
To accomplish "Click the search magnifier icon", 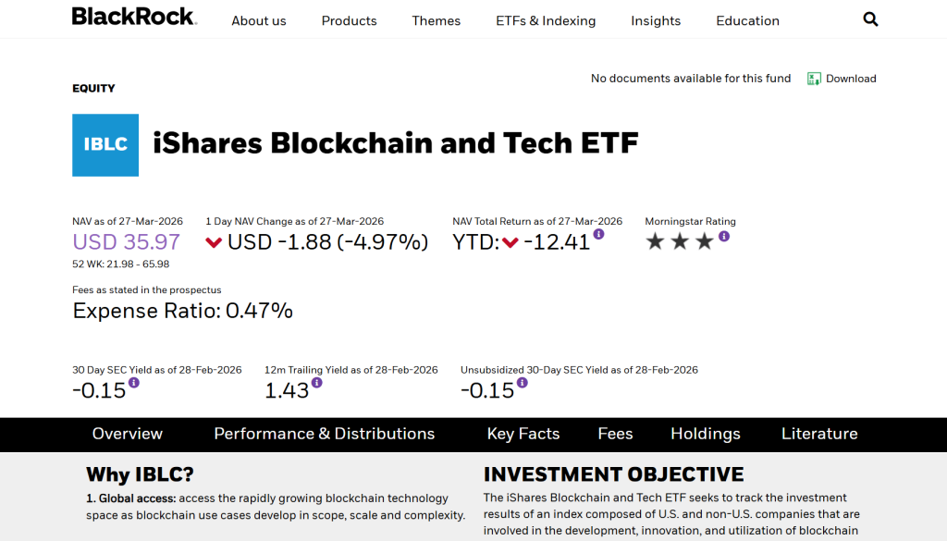I will [870, 19].
